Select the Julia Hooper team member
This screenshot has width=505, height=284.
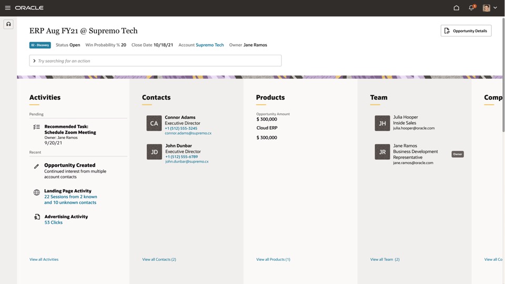point(406,117)
